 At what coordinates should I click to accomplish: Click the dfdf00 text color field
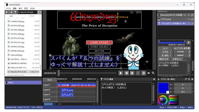pyautogui.click(x=181, y=52)
